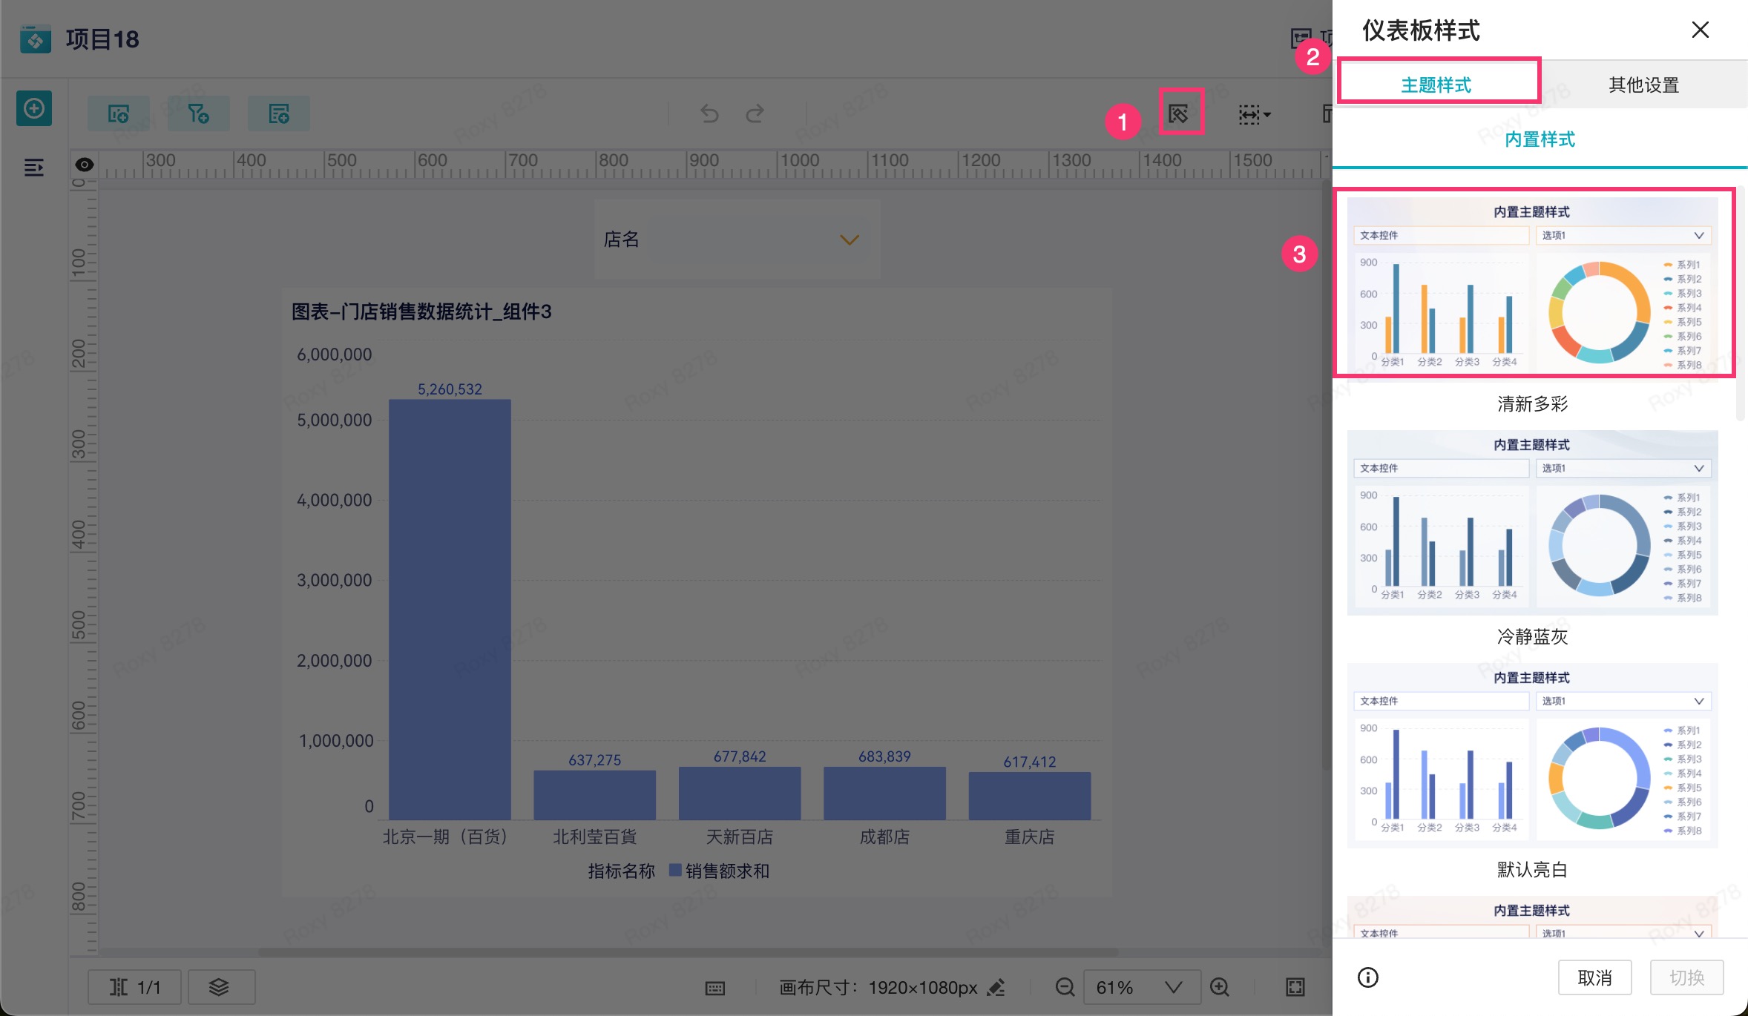Viewport: 1748px width, 1016px height.
Task: Toggle the eye visibility icon by ruler
Action: click(85, 165)
